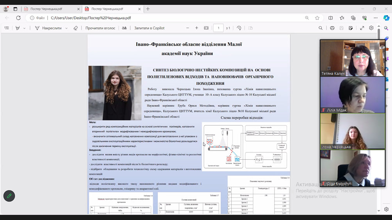Screen dimensions: 392x220
Task: Open Edge tab actions menu
Action: click(15, 9)
